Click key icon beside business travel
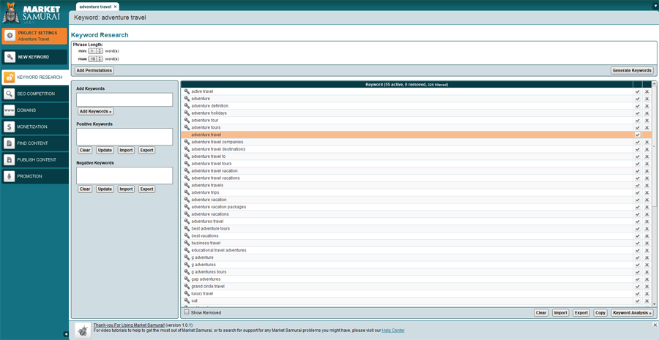659x340 pixels. pyautogui.click(x=187, y=243)
